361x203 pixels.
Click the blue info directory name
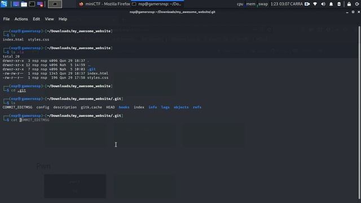click(x=153, y=107)
